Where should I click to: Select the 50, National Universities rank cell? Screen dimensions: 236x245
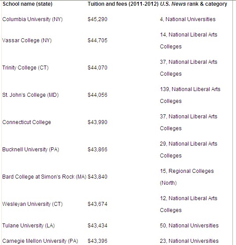(x=189, y=226)
